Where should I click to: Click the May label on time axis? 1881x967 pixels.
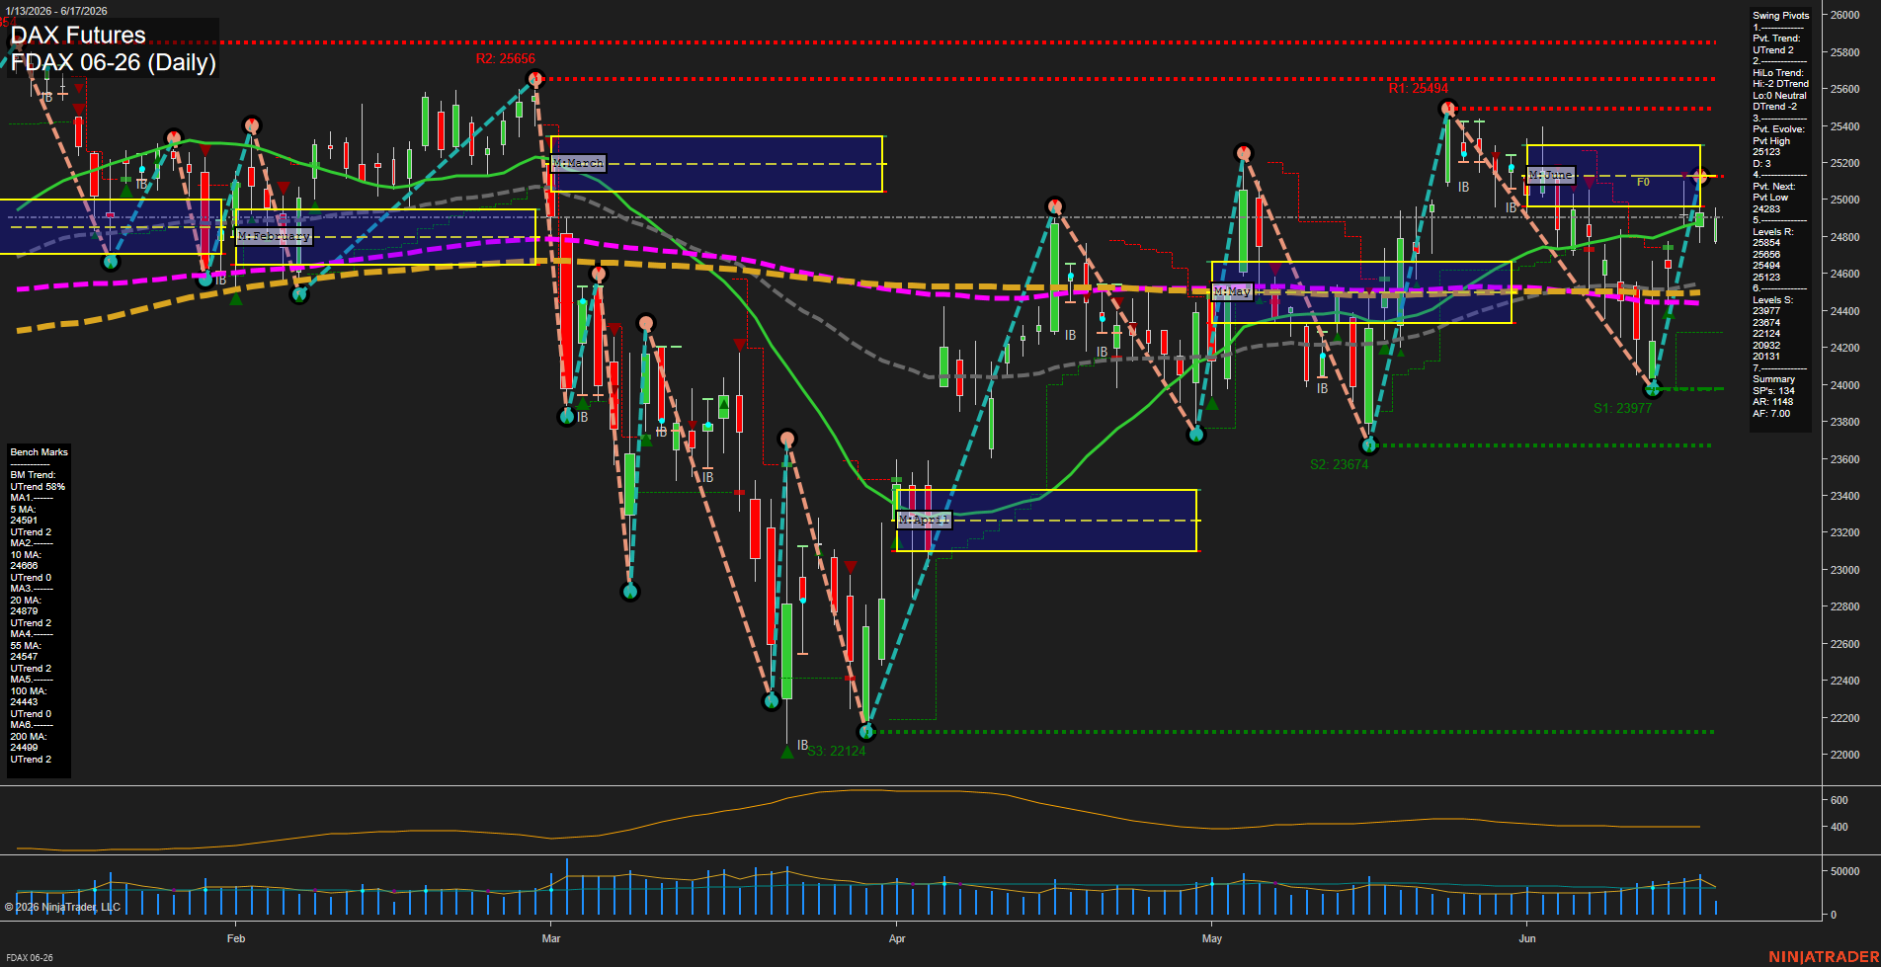point(1212,938)
